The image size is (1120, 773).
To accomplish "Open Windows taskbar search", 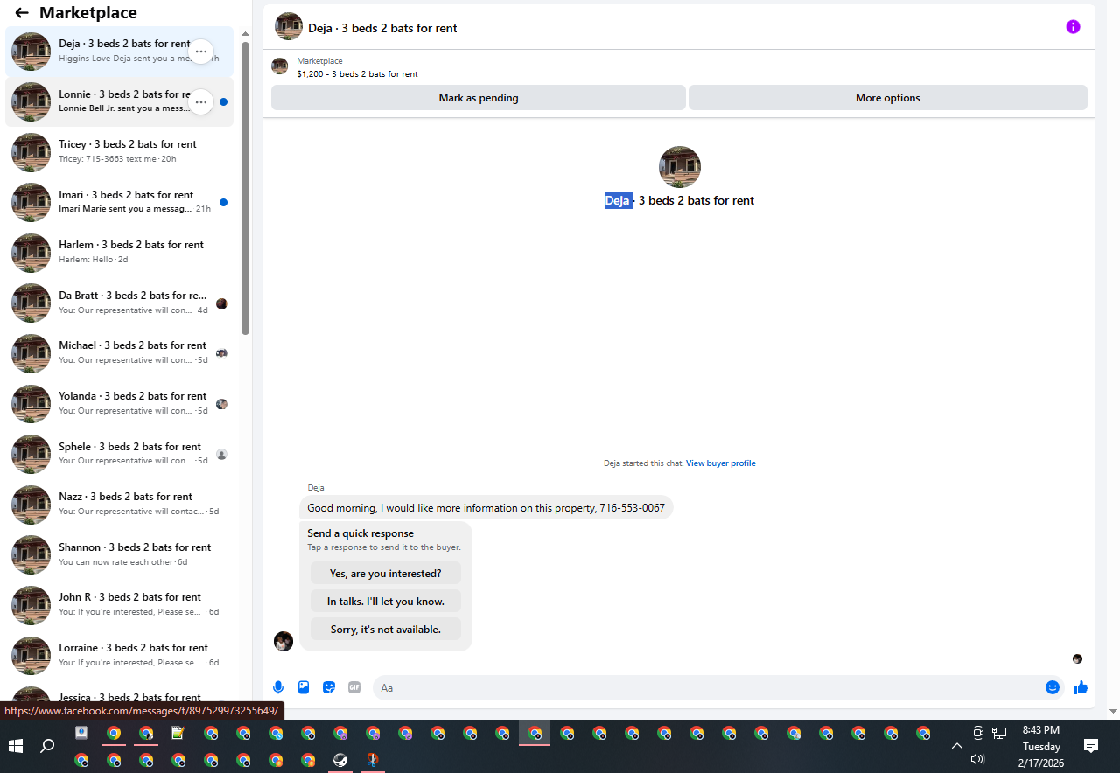I will (x=47, y=746).
